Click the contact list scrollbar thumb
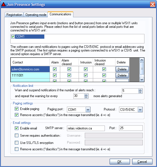Screen dimensions: 157x167 click(142, 68)
